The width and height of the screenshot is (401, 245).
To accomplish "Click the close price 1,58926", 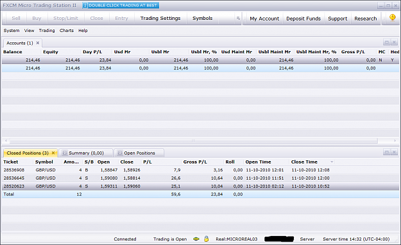I will [x=132, y=170].
